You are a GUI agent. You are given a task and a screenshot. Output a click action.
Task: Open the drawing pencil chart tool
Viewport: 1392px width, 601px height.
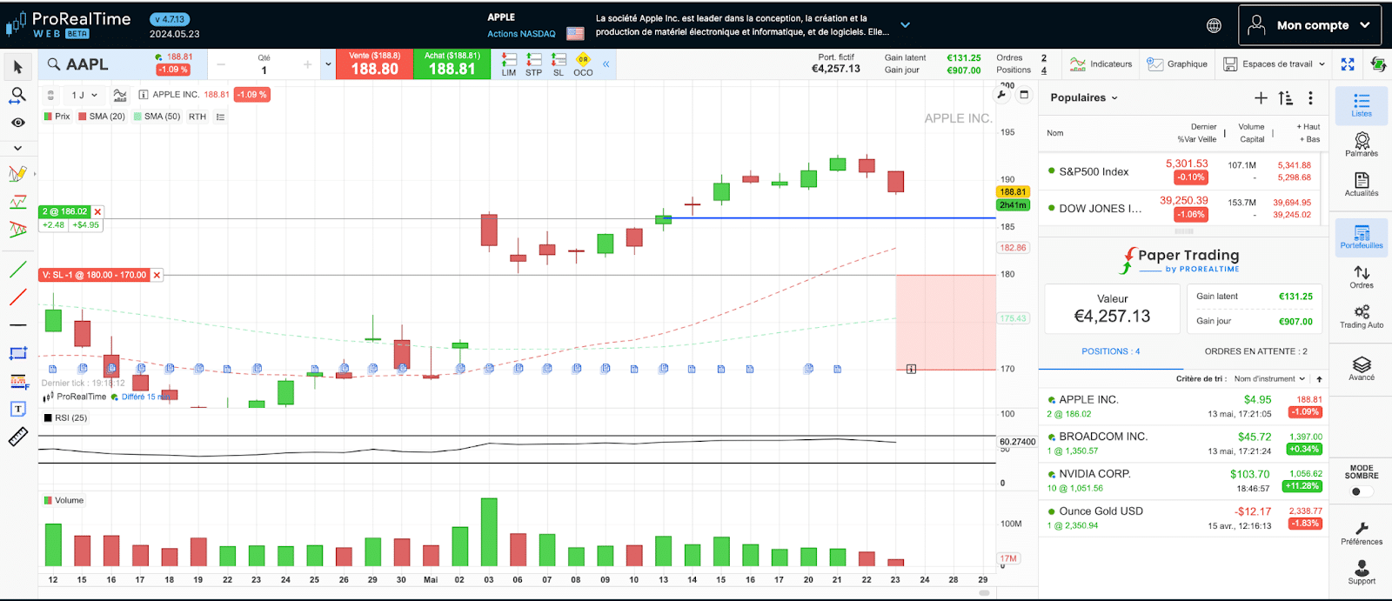point(17,174)
